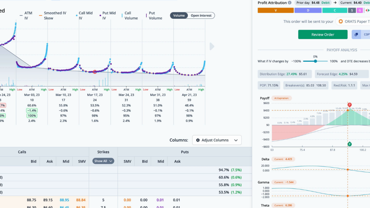Click the ORATS Paper Trading logo icon
370x208 pixels.
(340, 21)
